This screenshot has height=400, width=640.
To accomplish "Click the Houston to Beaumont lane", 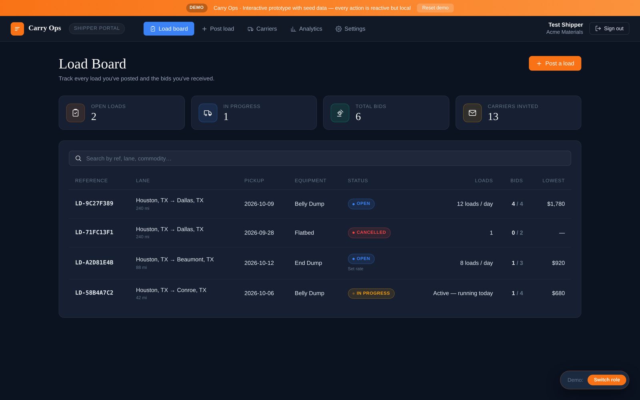I will [175, 260].
